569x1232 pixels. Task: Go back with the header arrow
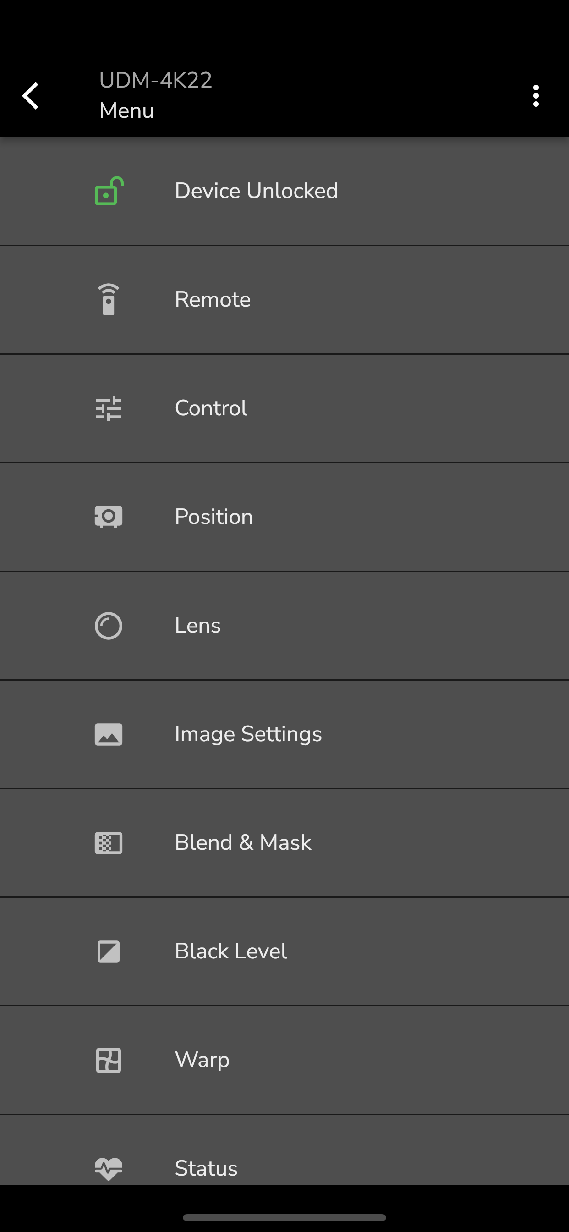click(31, 96)
